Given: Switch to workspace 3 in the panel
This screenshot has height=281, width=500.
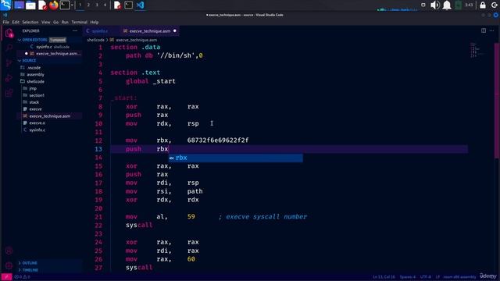Looking at the screenshot, I should click(x=97, y=5).
